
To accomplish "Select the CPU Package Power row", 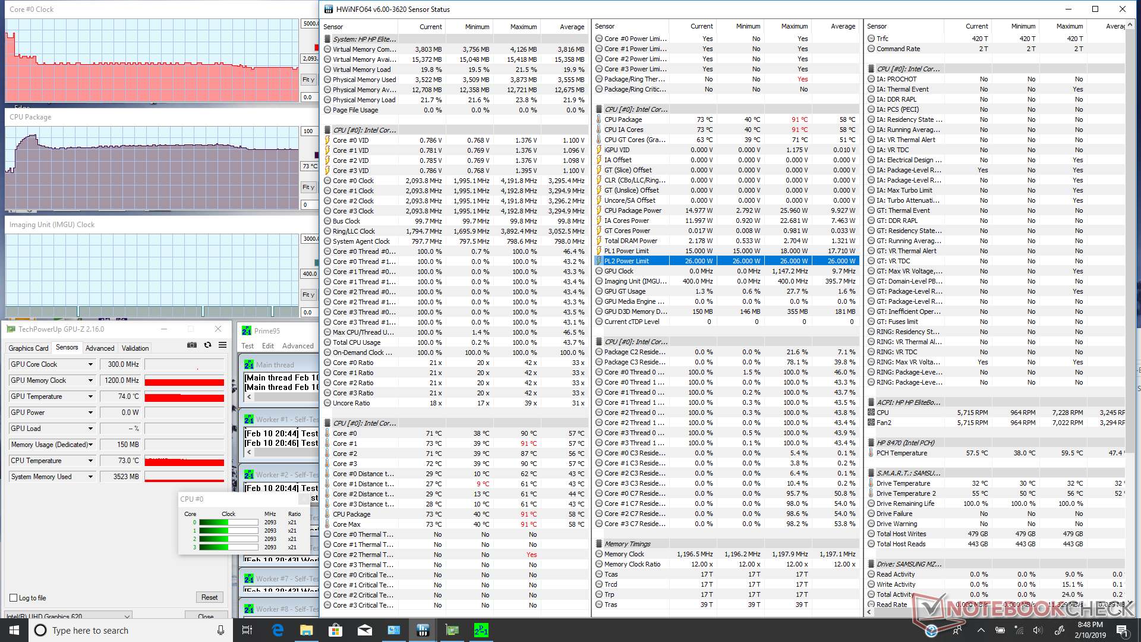I will [727, 210].
